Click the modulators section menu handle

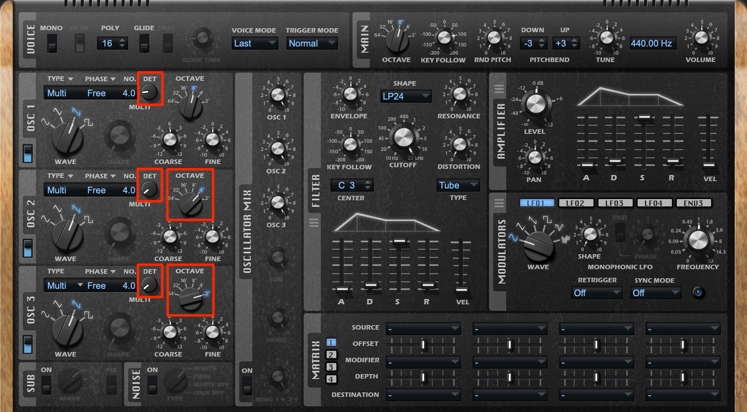pos(499,203)
